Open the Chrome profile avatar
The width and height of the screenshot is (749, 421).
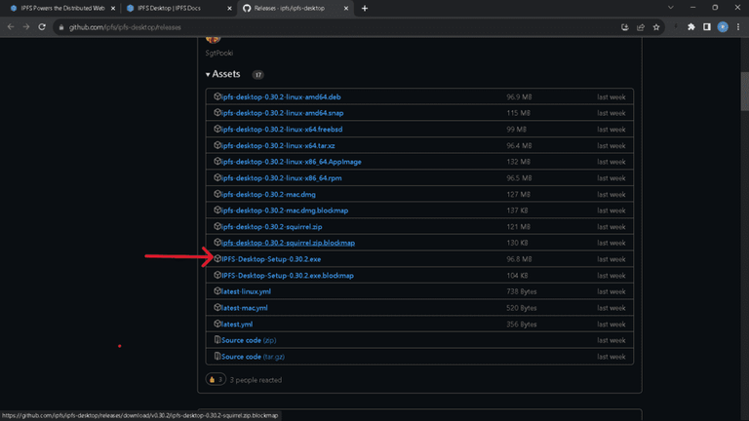click(x=723, y=27)
